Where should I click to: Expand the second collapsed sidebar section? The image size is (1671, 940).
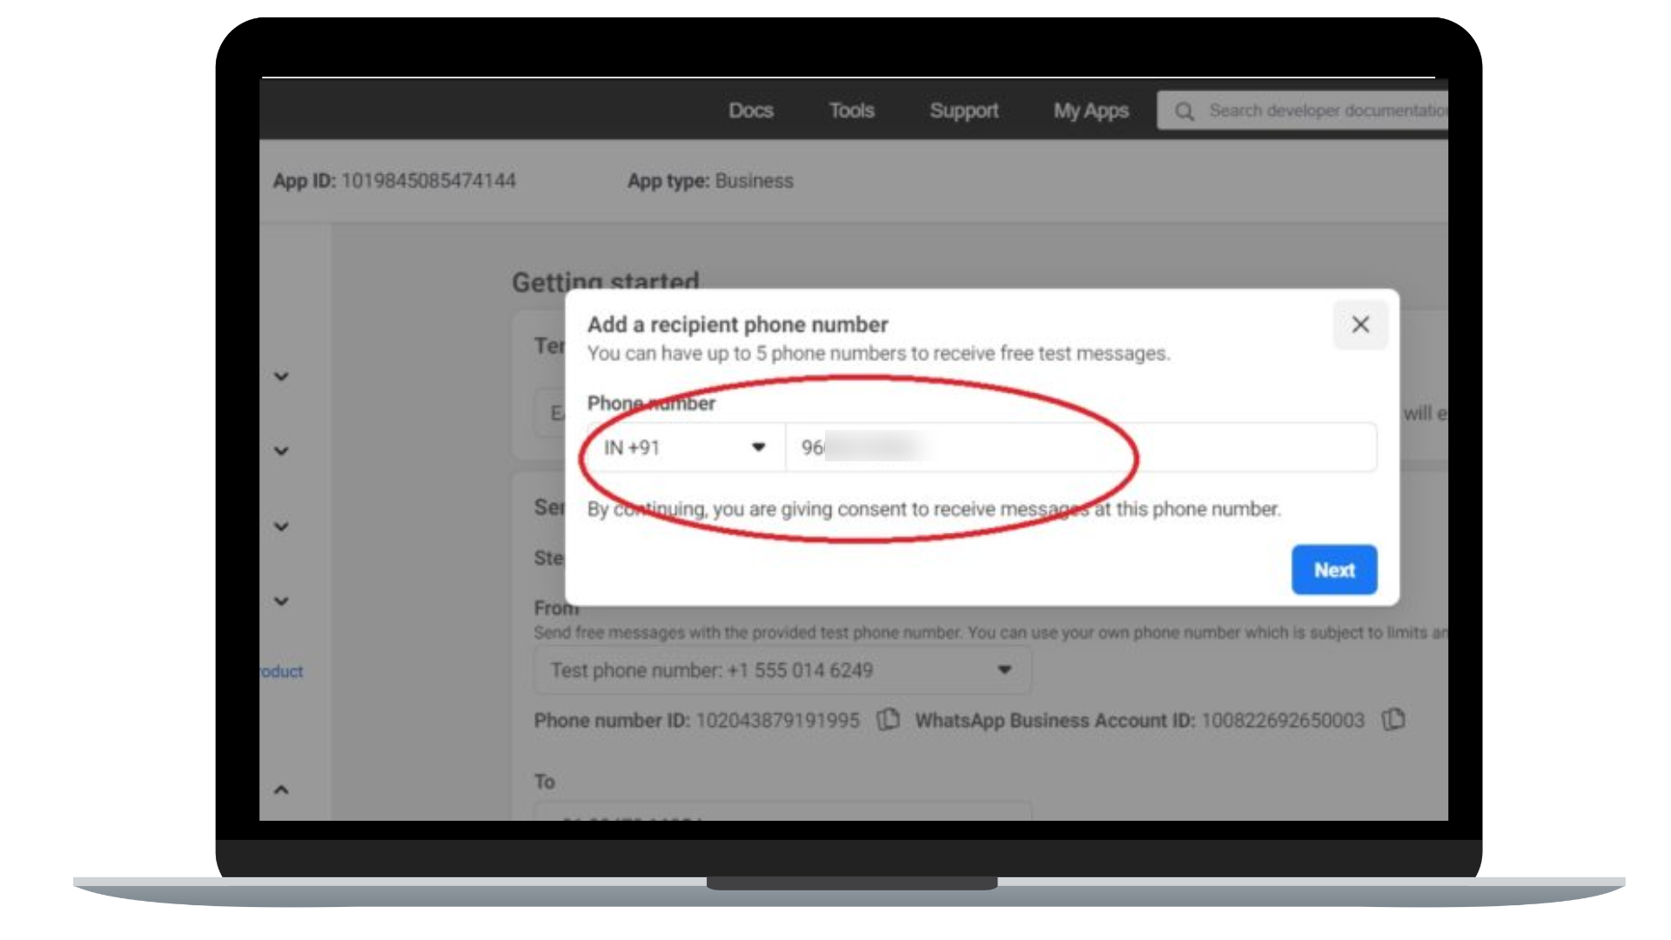point(279,451)
